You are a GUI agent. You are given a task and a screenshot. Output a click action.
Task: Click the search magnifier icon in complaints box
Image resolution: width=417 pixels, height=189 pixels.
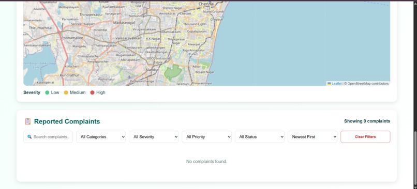[29, 137]
